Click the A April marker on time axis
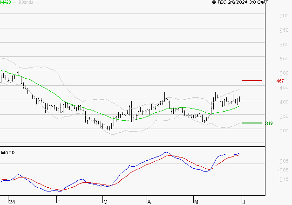292x205 pixels. [149, 202]
